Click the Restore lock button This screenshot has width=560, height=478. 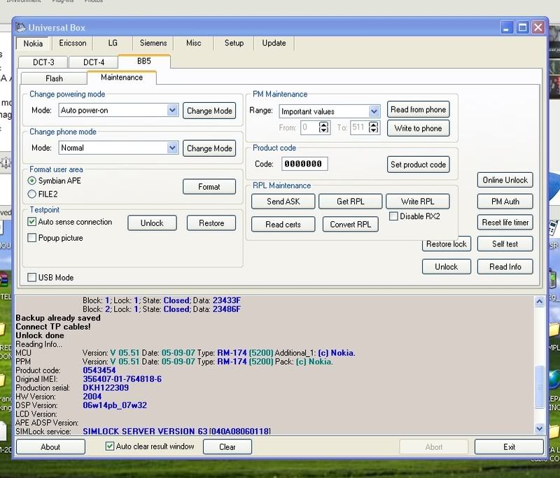click(447, 244)
